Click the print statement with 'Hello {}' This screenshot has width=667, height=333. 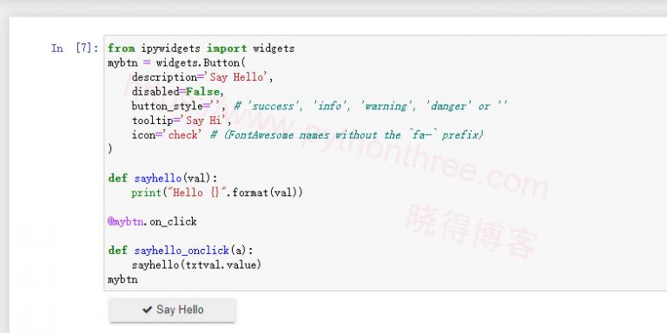tap(217, 193)
